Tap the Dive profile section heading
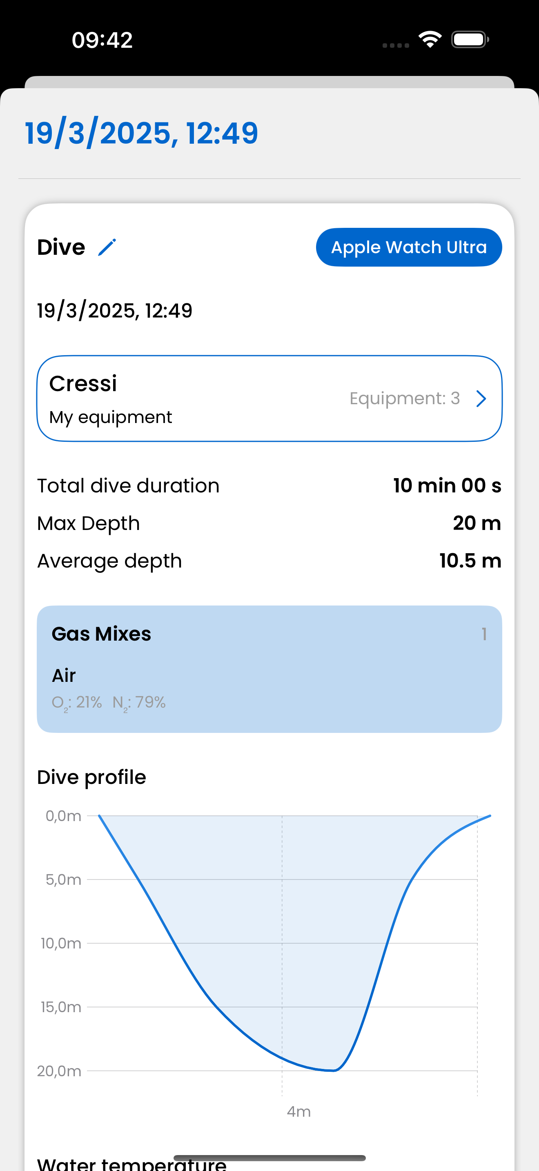Screen dimensions: 539x1171 click(x=91, y=777)
